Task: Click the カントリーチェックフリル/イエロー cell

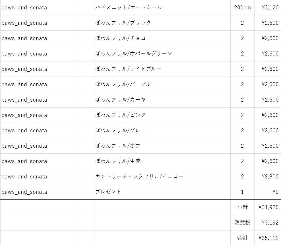Action: pyautogui.click(x=162, y=177)
